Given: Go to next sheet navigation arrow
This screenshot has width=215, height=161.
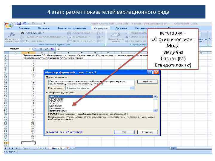Looking at the screenshot, I should 13,148.
